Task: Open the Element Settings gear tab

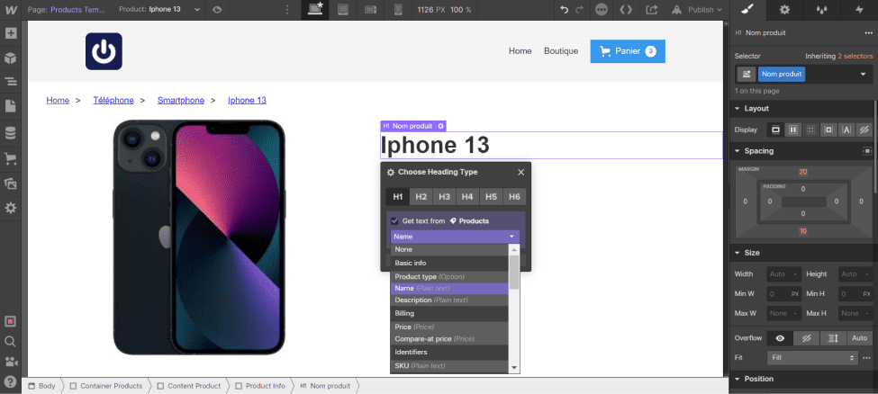Action: pyautogui.click(x=784, y=10)
